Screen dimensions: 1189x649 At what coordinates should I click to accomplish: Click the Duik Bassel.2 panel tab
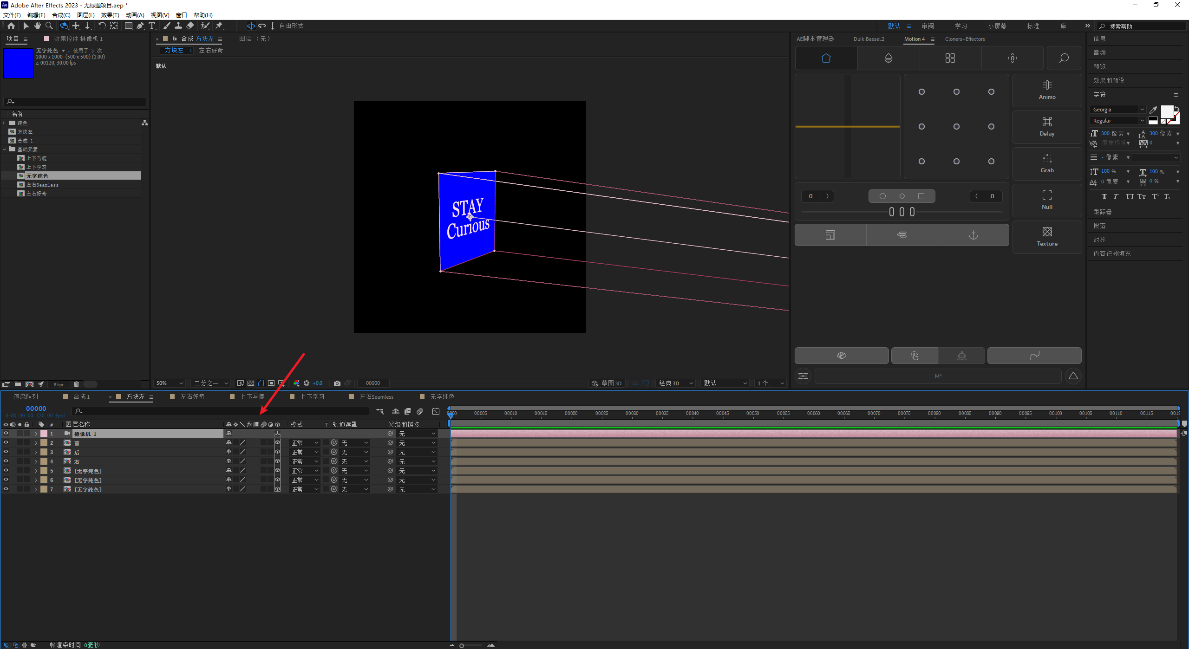click(x=869, y=39)
